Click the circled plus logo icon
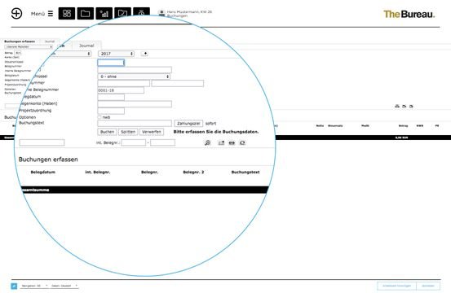Viewport: 451px width, 293px height. (16, 14)
